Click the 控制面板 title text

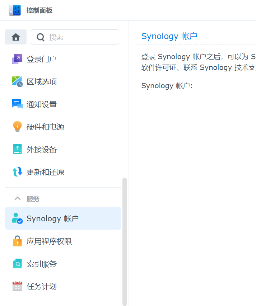[x=39, y=10]
